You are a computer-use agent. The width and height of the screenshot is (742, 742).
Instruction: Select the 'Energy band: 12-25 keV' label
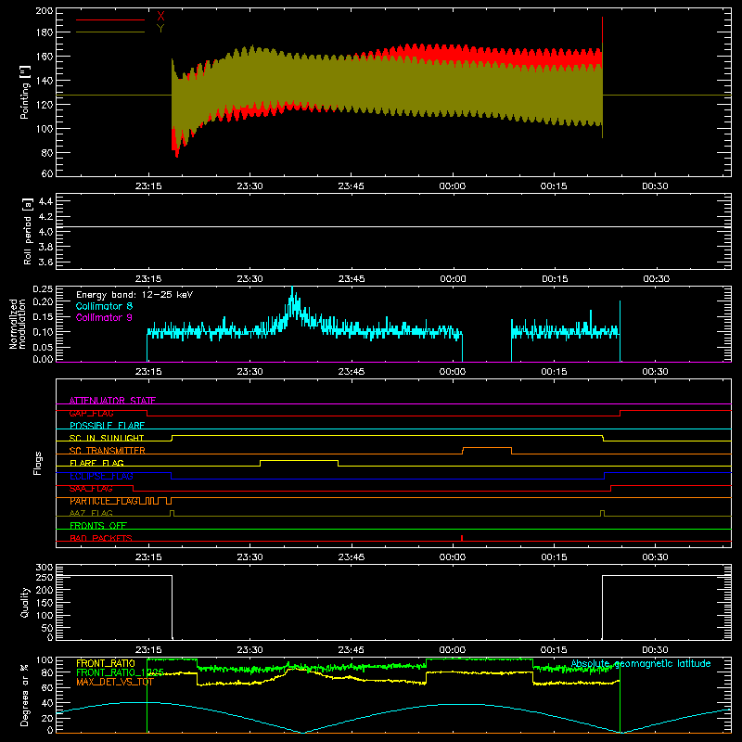click(x=134, y=295)
